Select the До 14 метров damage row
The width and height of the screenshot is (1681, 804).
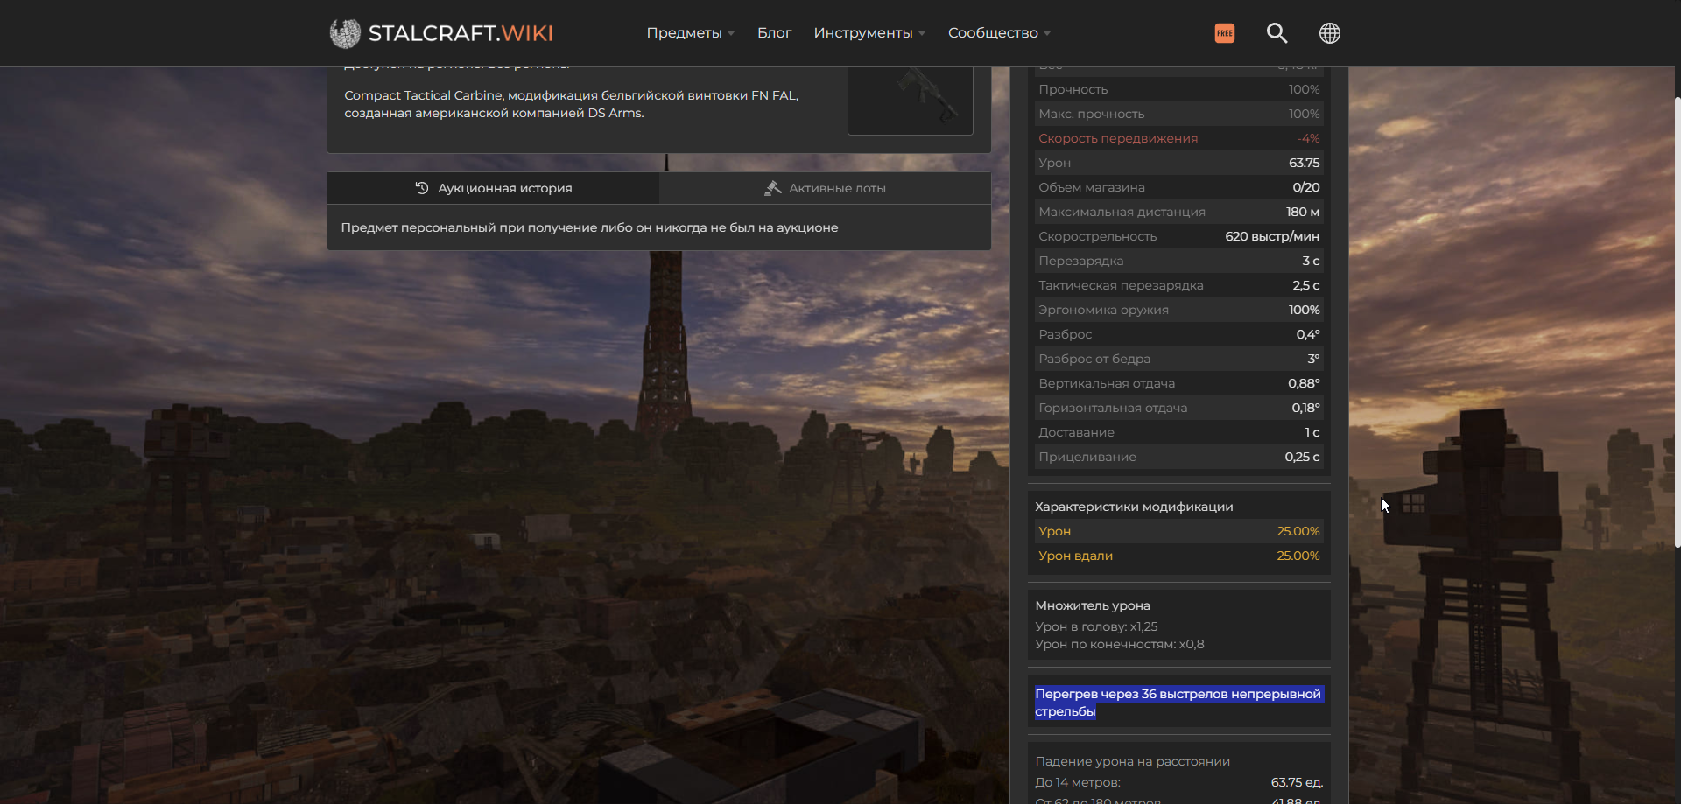tap(1178, 782)
